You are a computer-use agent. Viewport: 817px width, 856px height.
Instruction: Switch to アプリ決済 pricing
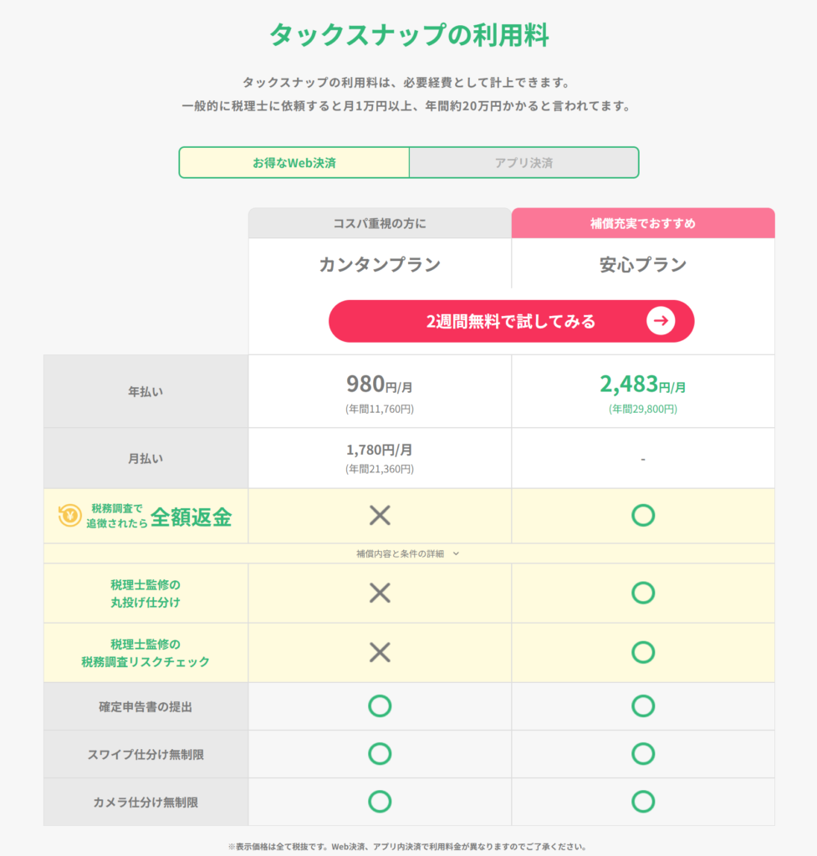coord(523,163)
